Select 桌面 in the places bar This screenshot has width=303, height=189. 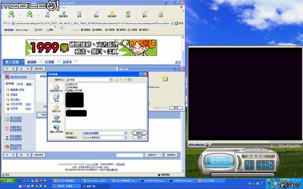56,98
